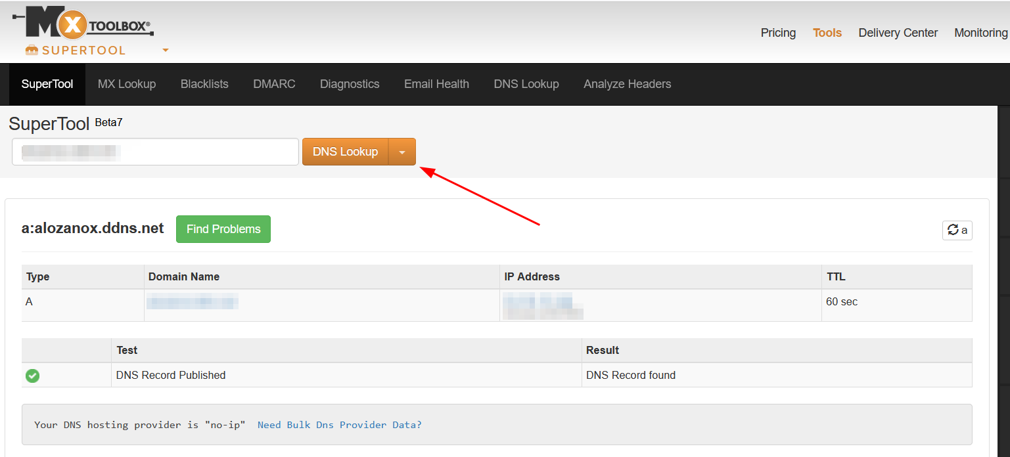Click the Find Problems button
Image resolution: width=1010 pixels, height=457 pixels.
click(223, 229)
